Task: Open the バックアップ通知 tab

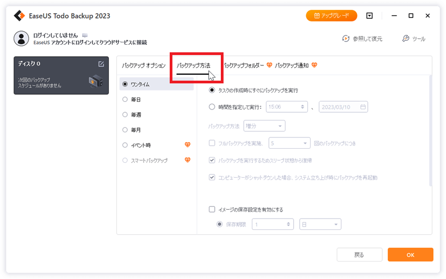Action: (x=292, y=65)
